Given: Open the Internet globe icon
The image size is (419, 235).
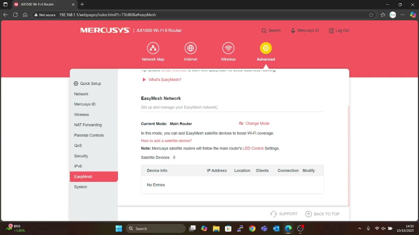Looking at the screenshot, I should pyautogui.click(x=191, y=48).
